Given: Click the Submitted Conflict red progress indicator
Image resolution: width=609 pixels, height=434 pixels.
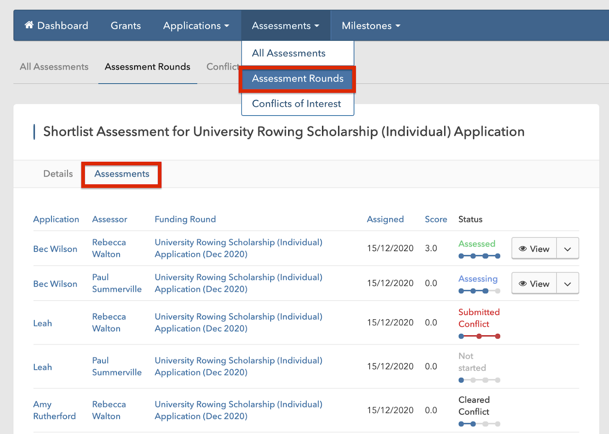Looking at the screenshot, I should [x=479, y=336].
